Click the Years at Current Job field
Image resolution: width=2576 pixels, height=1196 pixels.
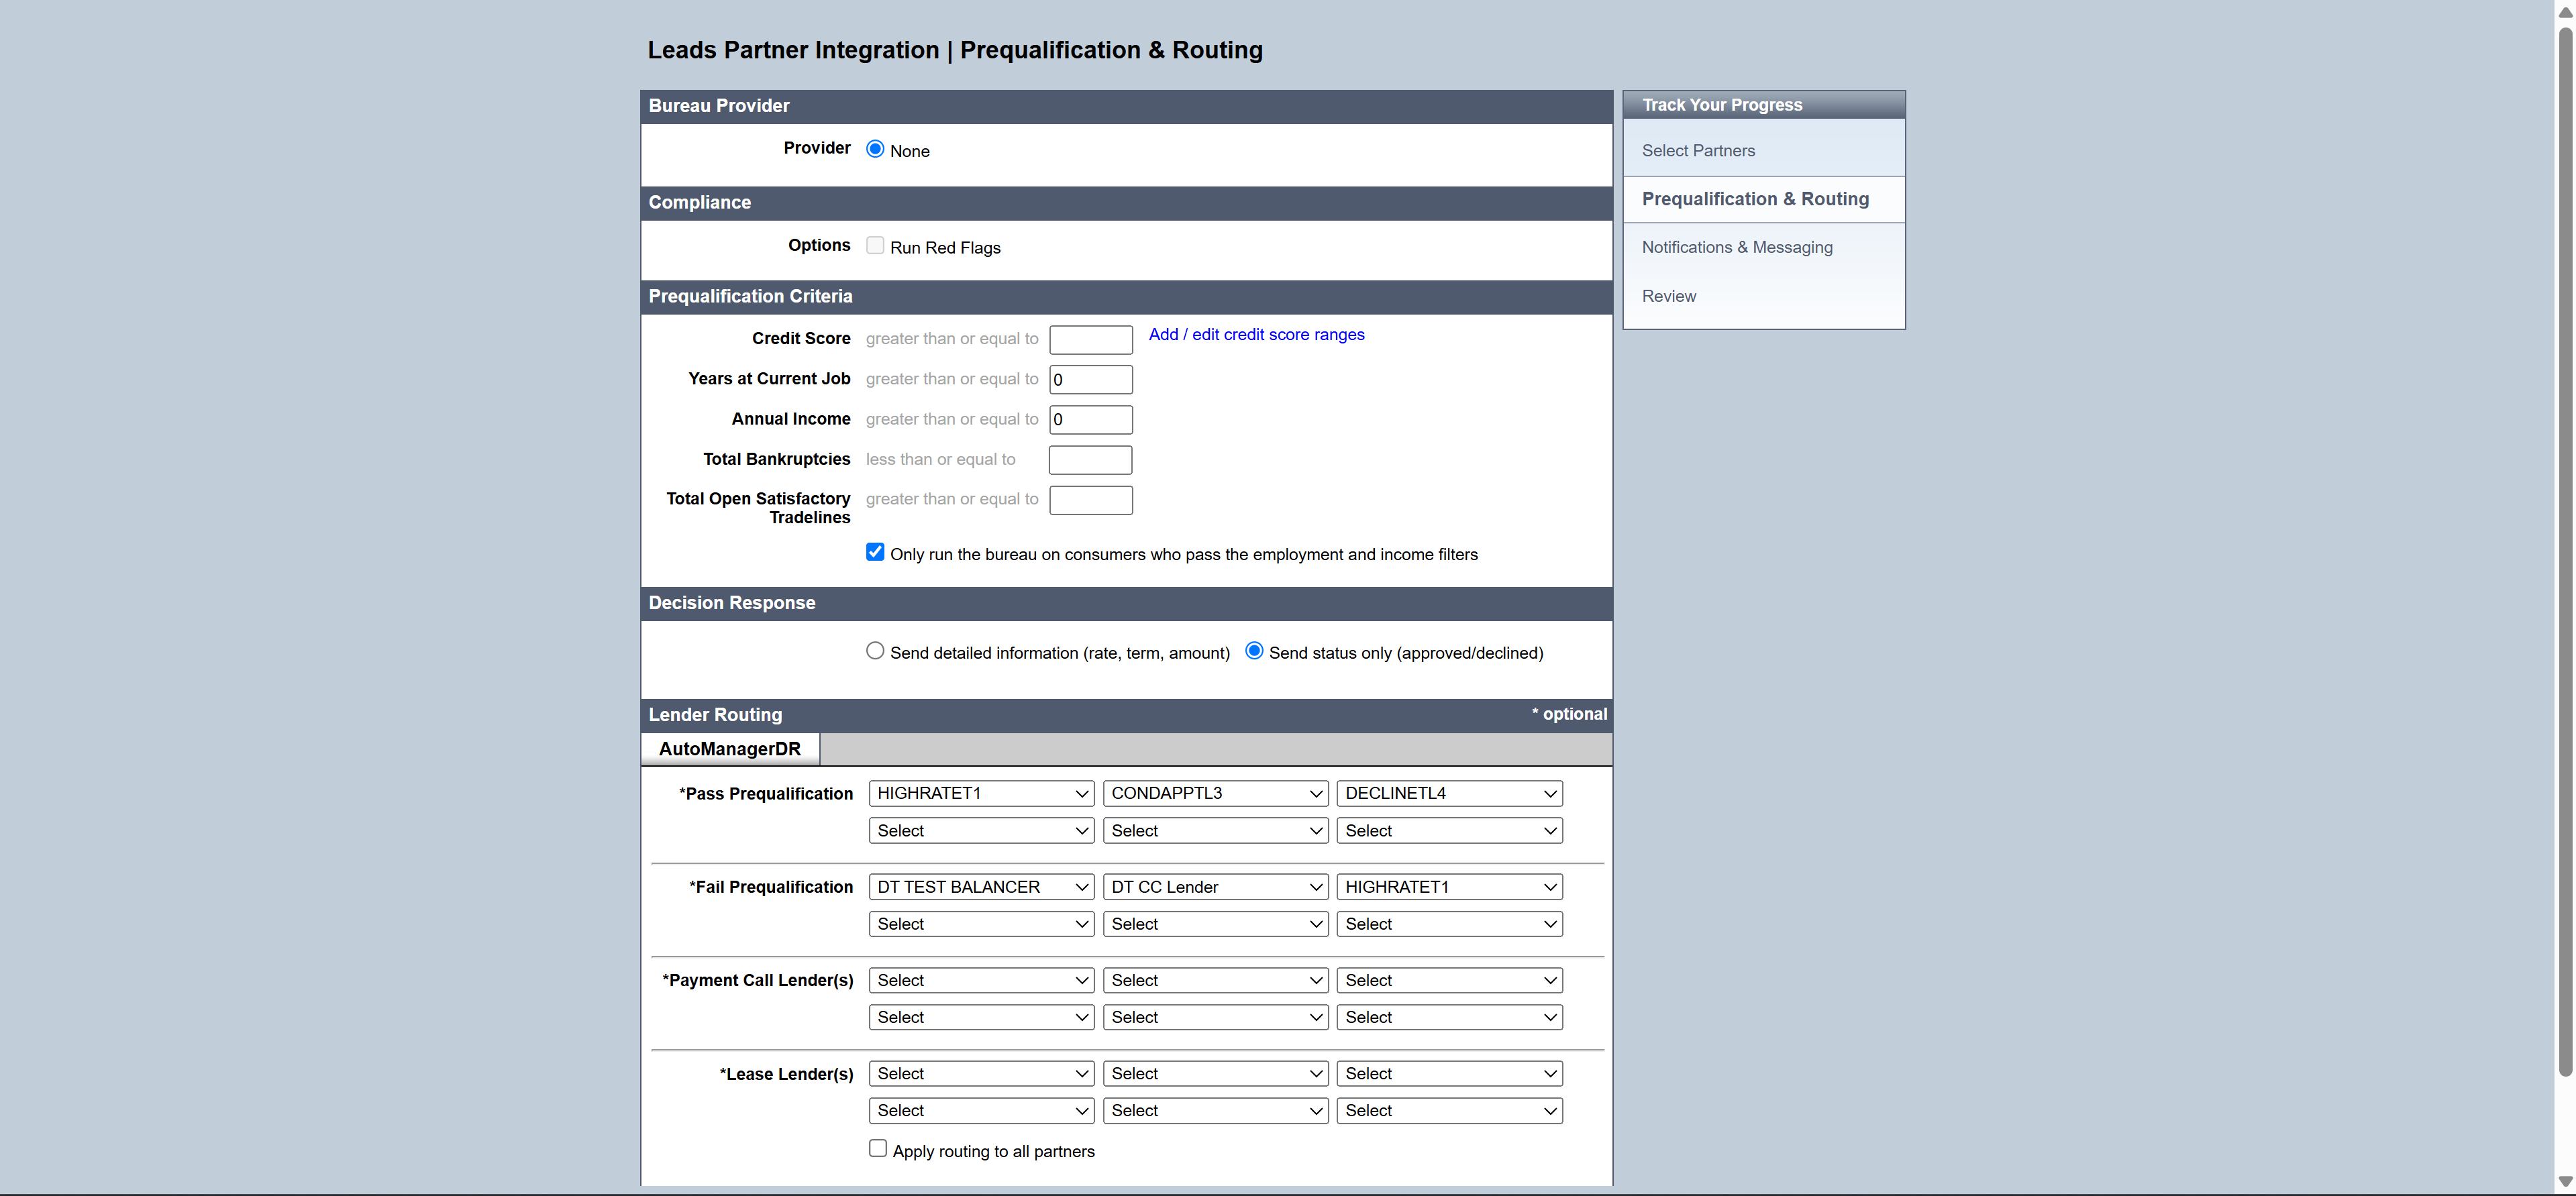1091,379
